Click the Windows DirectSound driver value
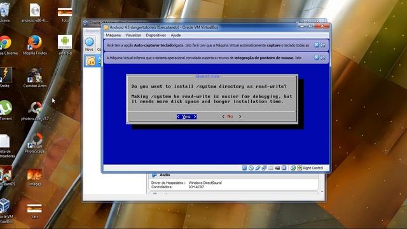407x229 pixels. click(205, 183)
